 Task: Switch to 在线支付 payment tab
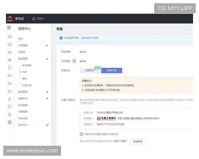pos(90,71)
